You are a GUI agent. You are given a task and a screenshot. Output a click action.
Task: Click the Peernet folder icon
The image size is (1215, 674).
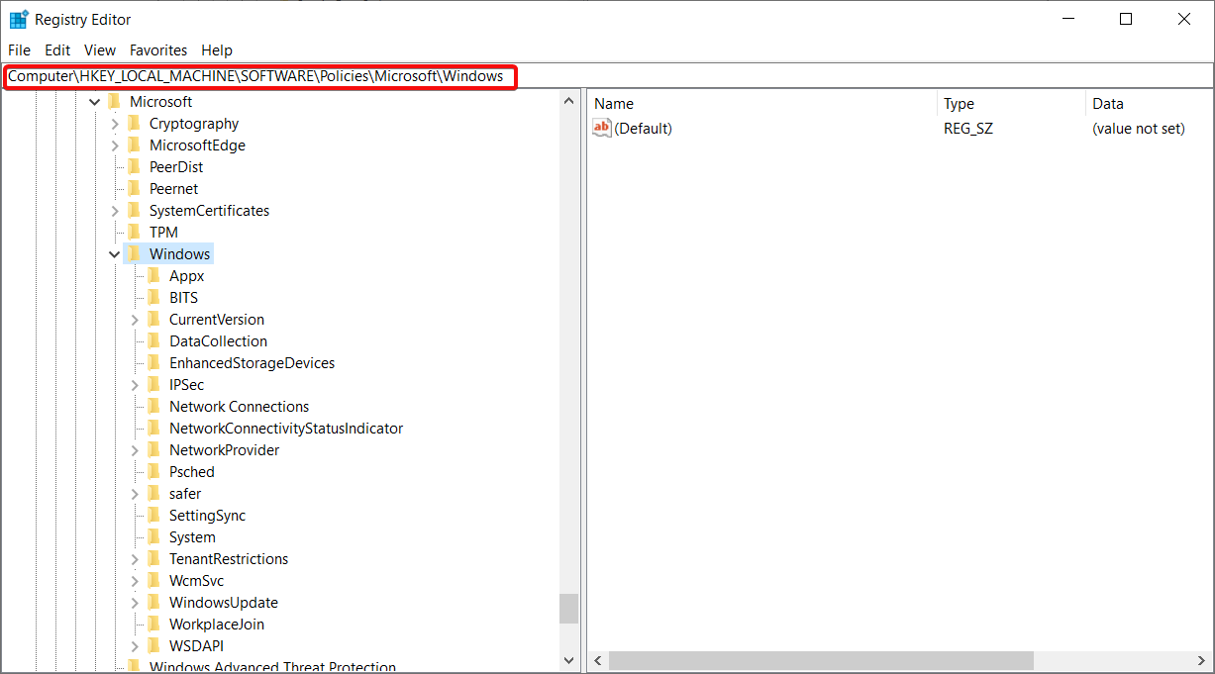click(134, 188)
